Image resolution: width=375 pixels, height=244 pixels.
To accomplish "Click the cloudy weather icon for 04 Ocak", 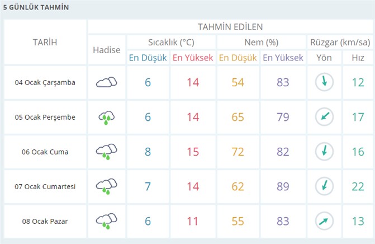I will tap(106, 82).
